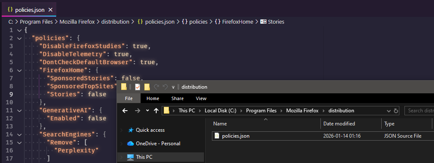
Task: Open the Home ribbon tab
Action: point(153,98)
